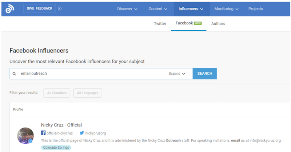Open the All Countries filter
The height and width of the screenshot is (152, 291).
(57, 93)
